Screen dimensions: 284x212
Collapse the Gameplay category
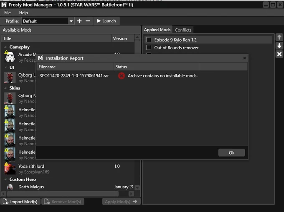pyautogui.click(x=5, y=47)
